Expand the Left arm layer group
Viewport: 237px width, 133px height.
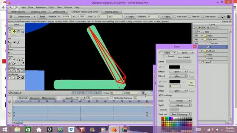coord(202,51)
